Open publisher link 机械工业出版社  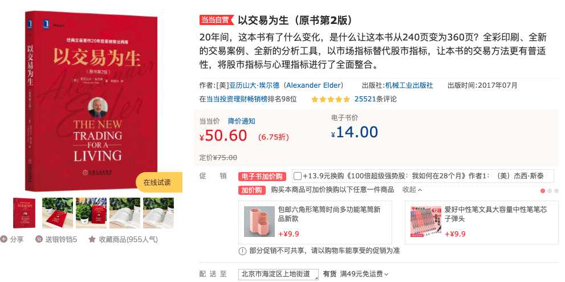[409, 85]
